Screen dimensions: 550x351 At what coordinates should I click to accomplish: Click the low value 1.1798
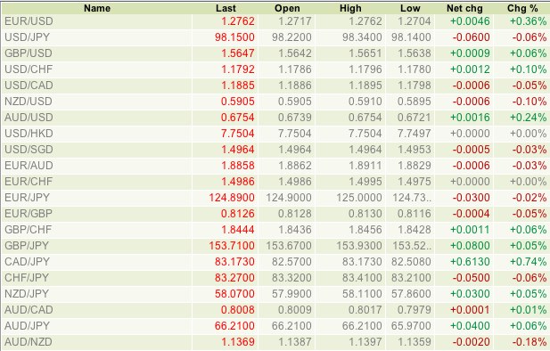tap(415, 86)
